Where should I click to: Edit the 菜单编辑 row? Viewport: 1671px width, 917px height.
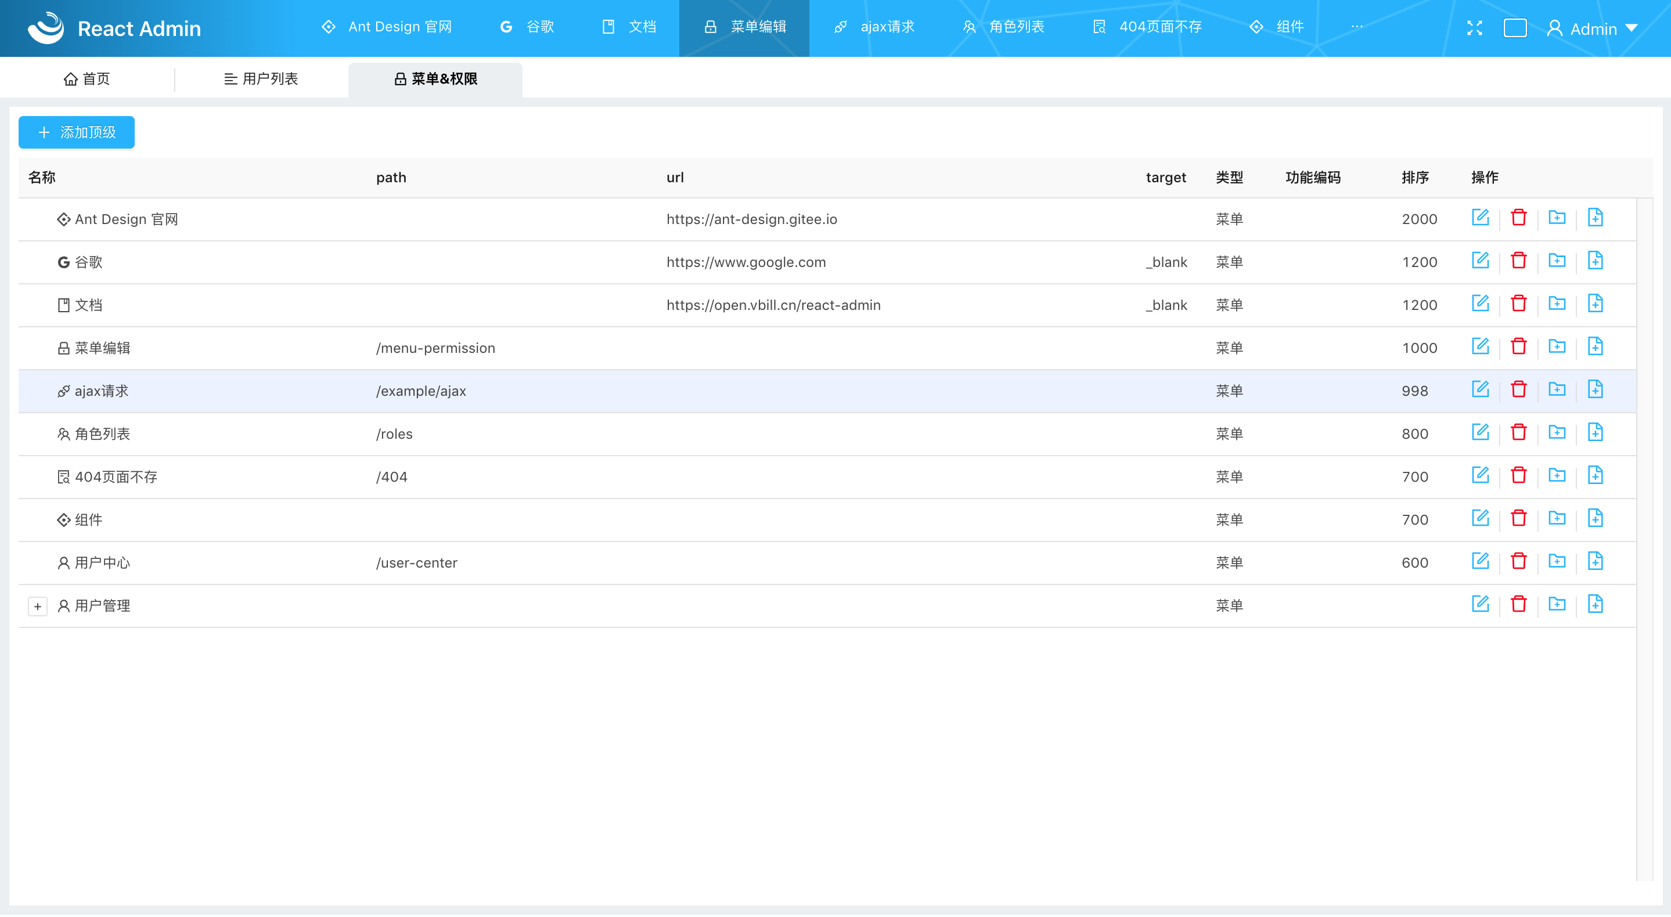1479,346
